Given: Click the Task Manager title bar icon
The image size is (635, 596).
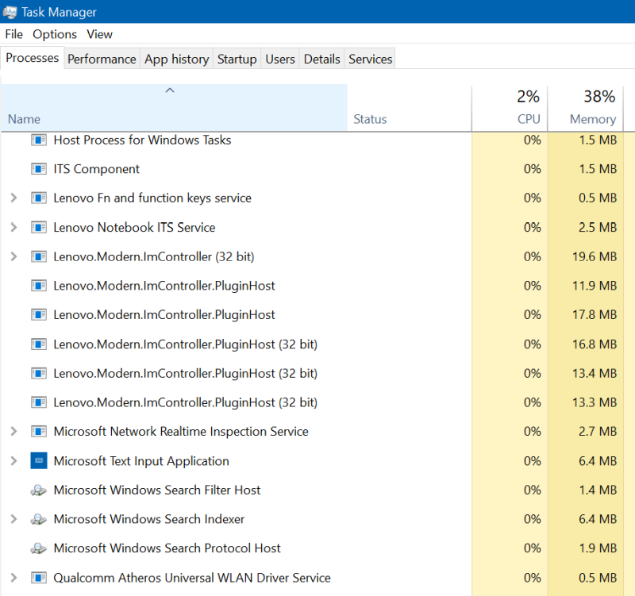Looking at the screenshot, I should (x=10, y=12).
